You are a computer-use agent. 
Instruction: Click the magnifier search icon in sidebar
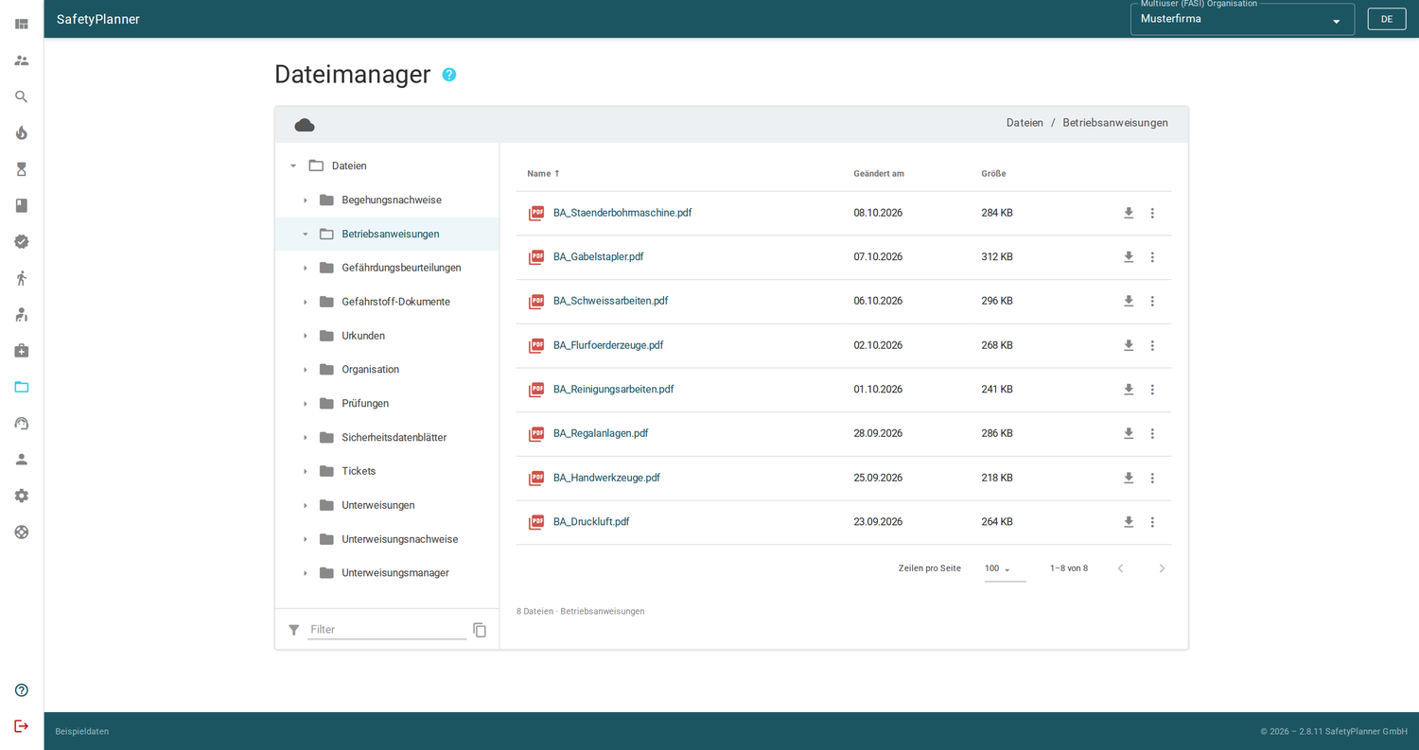(21, 96)
